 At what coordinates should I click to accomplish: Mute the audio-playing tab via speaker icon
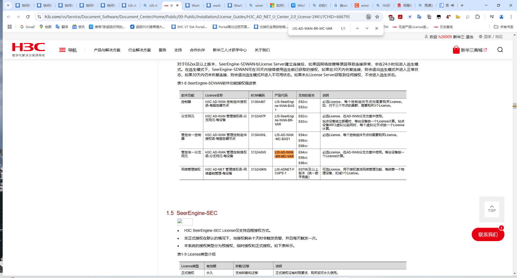(x=452, y=5)
